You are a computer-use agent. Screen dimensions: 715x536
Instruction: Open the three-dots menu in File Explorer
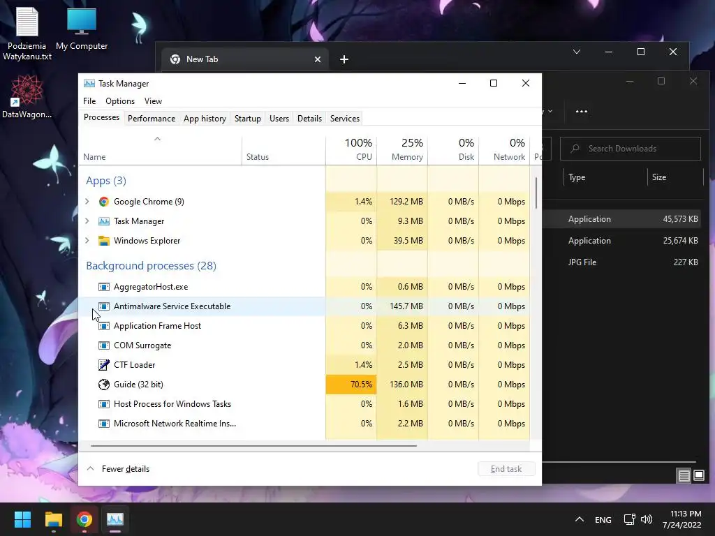coord(582,111)
